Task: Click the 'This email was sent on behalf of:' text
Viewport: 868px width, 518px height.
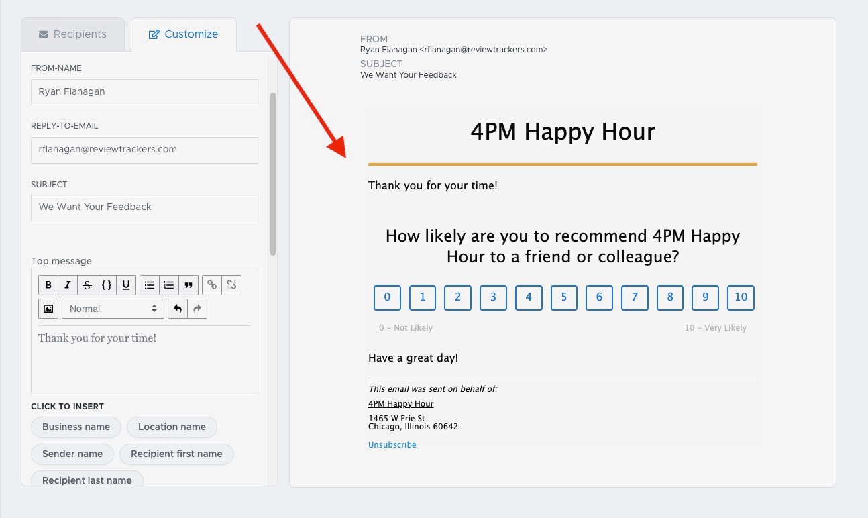Action: click(x=433, y=389)
